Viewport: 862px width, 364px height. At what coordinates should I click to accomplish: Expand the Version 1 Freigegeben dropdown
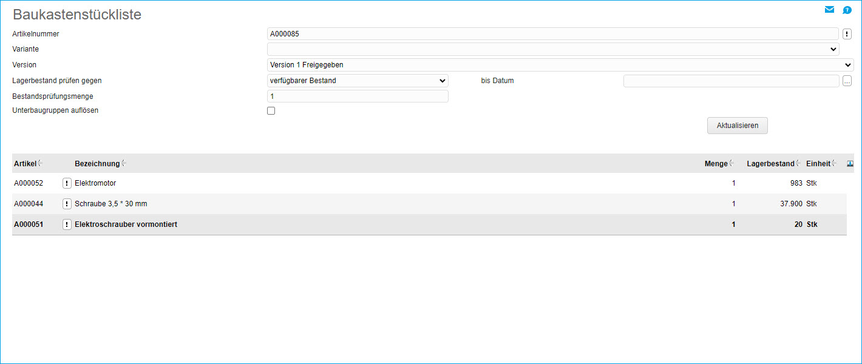coord(560,65)
